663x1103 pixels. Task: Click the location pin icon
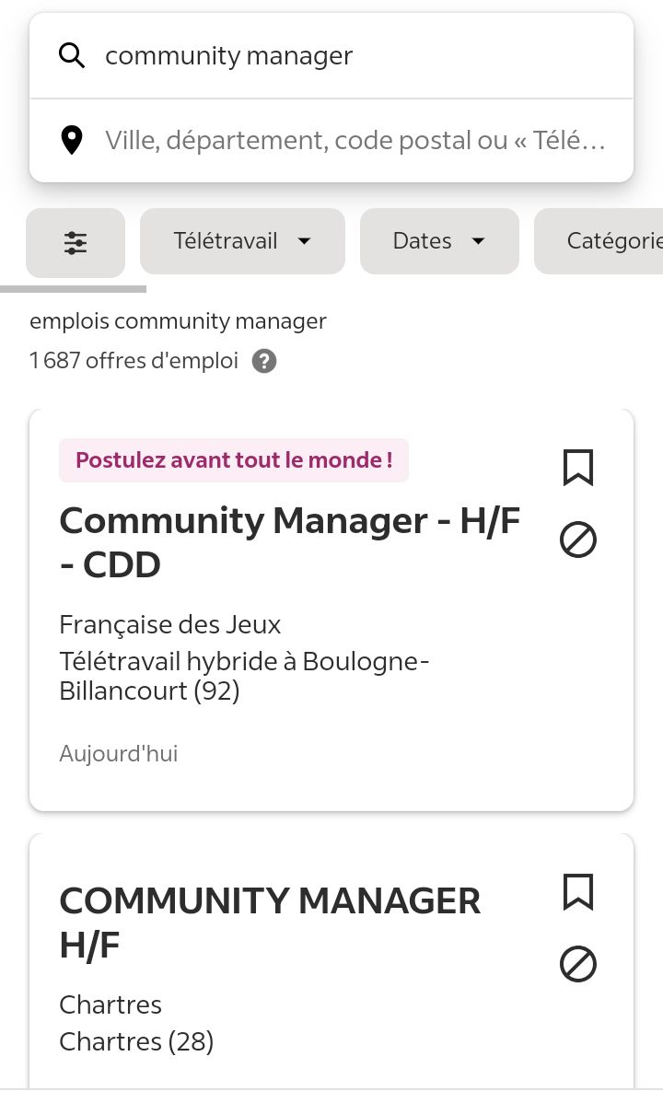click(x=71, y=141)
